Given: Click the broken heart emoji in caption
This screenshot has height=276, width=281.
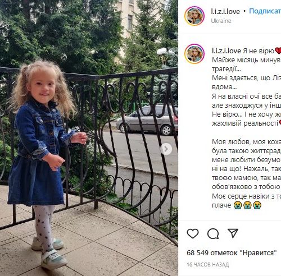Looking at the screenshot, I should (x=278, y=51).
